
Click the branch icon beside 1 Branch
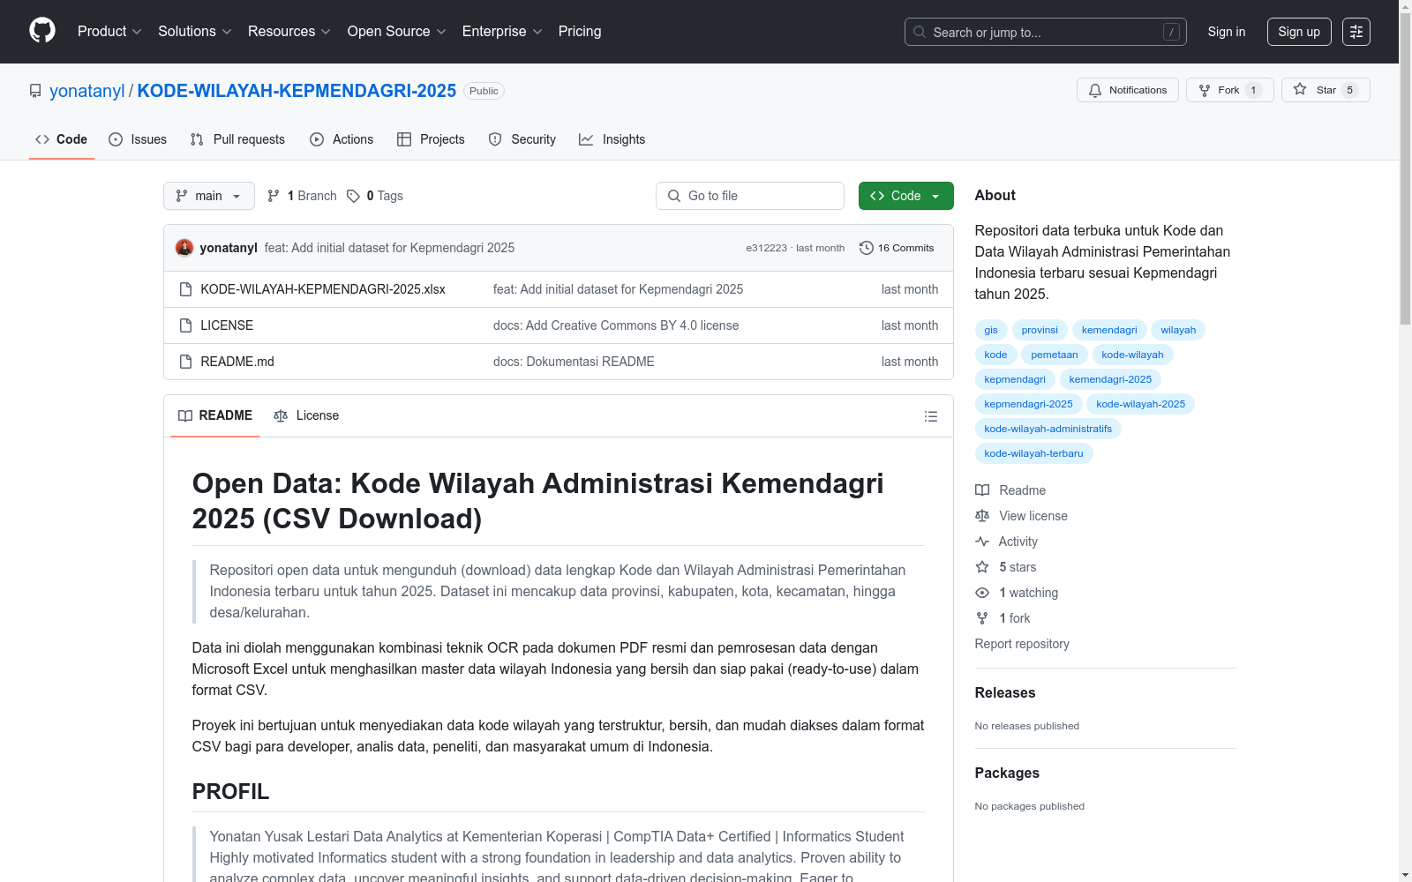274,196
